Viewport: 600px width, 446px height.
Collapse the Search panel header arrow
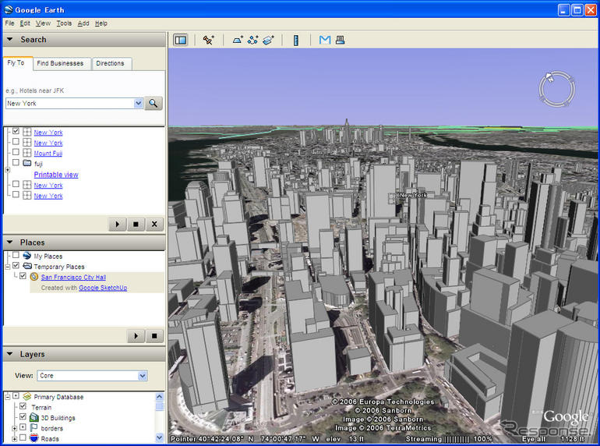(x=10, y=40)
